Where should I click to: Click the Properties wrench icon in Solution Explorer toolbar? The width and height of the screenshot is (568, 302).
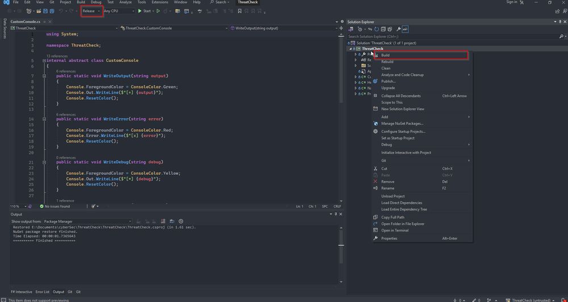[398, 29]
